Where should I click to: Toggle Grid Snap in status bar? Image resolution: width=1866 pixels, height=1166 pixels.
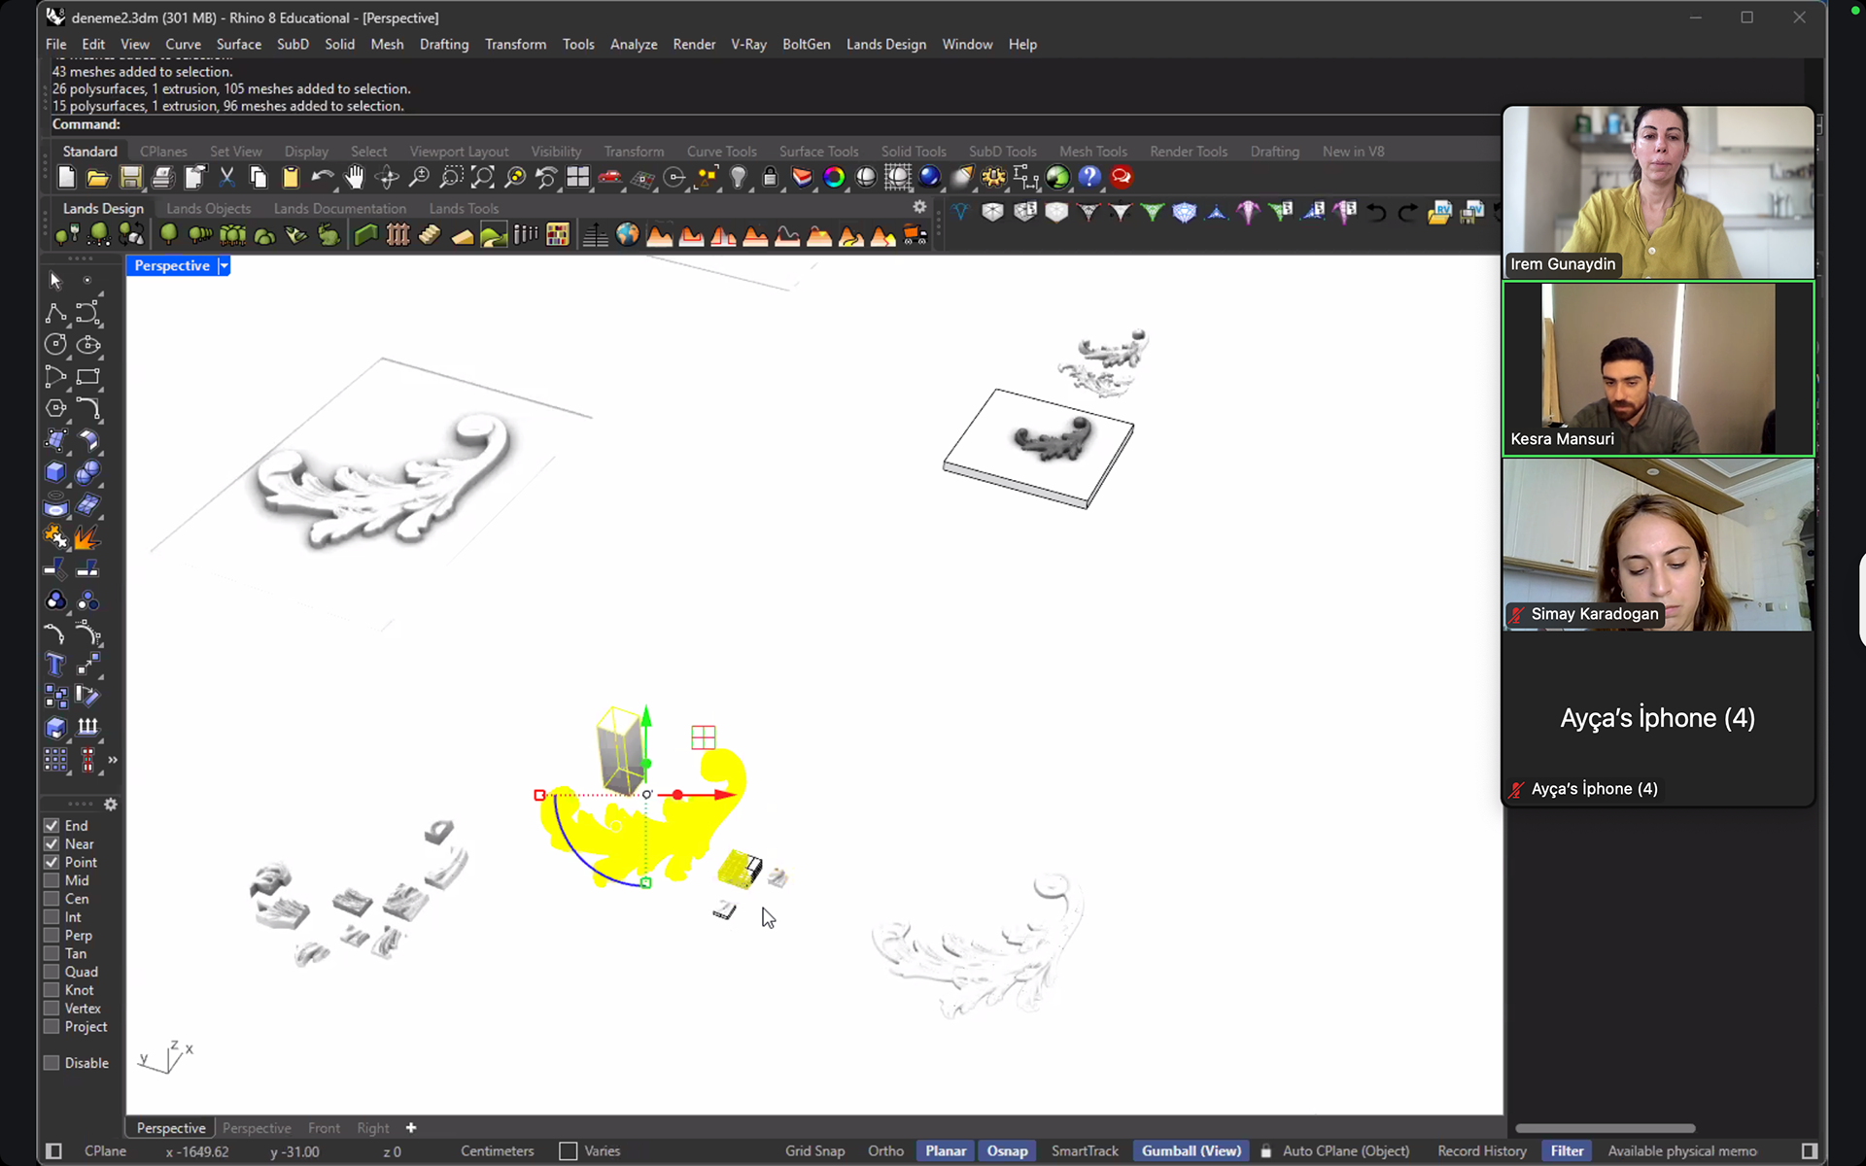pos(814,1150)
